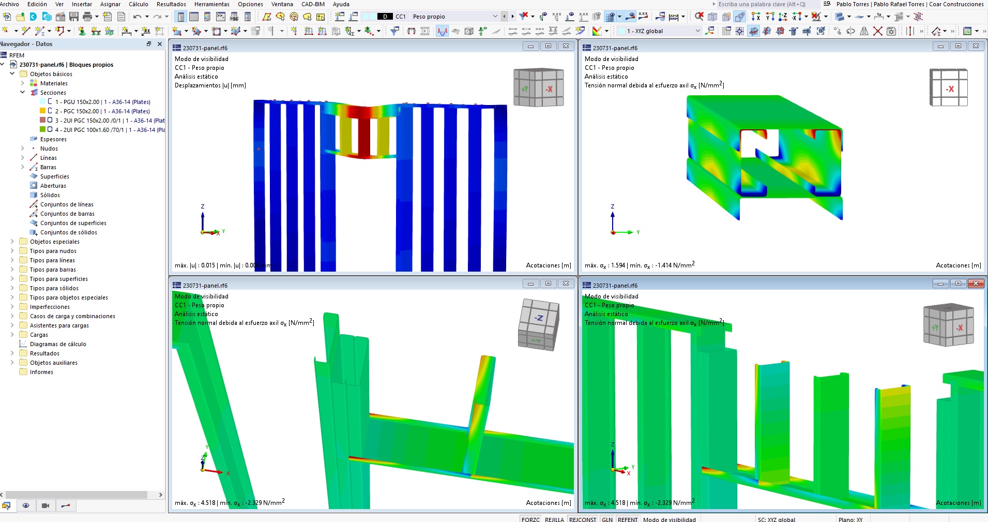Open the undo history dropdown arrow

click(x=146, y=17)
